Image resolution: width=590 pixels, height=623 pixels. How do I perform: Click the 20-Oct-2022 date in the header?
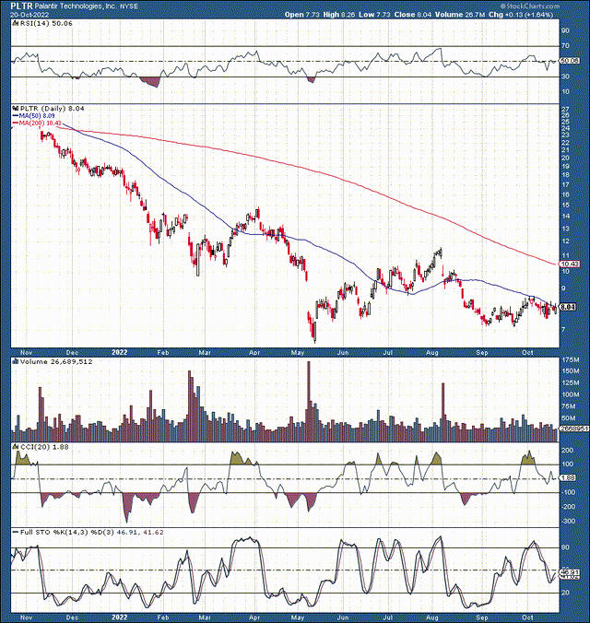click(29, 15)
